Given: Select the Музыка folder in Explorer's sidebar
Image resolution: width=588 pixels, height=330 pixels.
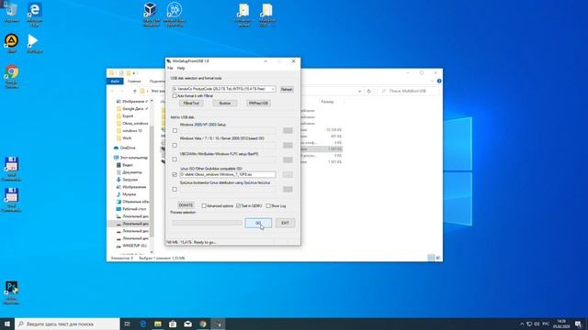Looking at the screenshot, I should click(x=126, y=194).
